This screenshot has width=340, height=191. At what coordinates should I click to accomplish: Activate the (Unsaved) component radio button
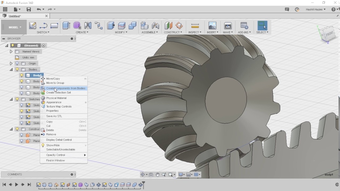point(44,46)
